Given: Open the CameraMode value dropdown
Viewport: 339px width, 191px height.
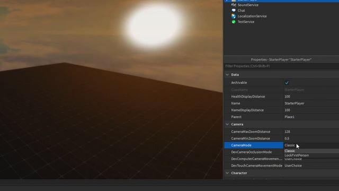Looking at the screenshot, I should 311,145.
